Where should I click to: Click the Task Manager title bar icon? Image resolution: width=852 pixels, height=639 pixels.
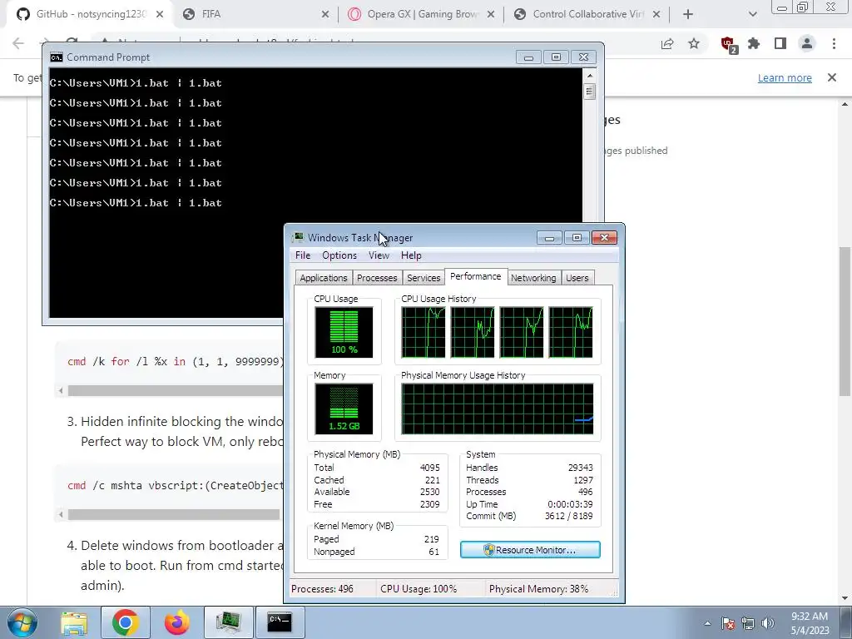click(298, 237)
